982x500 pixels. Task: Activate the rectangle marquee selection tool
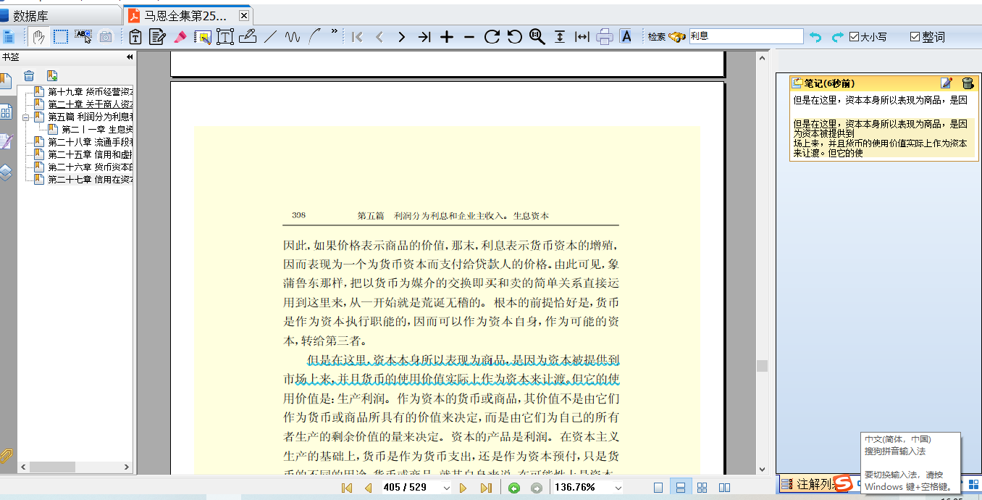[61, 36]
